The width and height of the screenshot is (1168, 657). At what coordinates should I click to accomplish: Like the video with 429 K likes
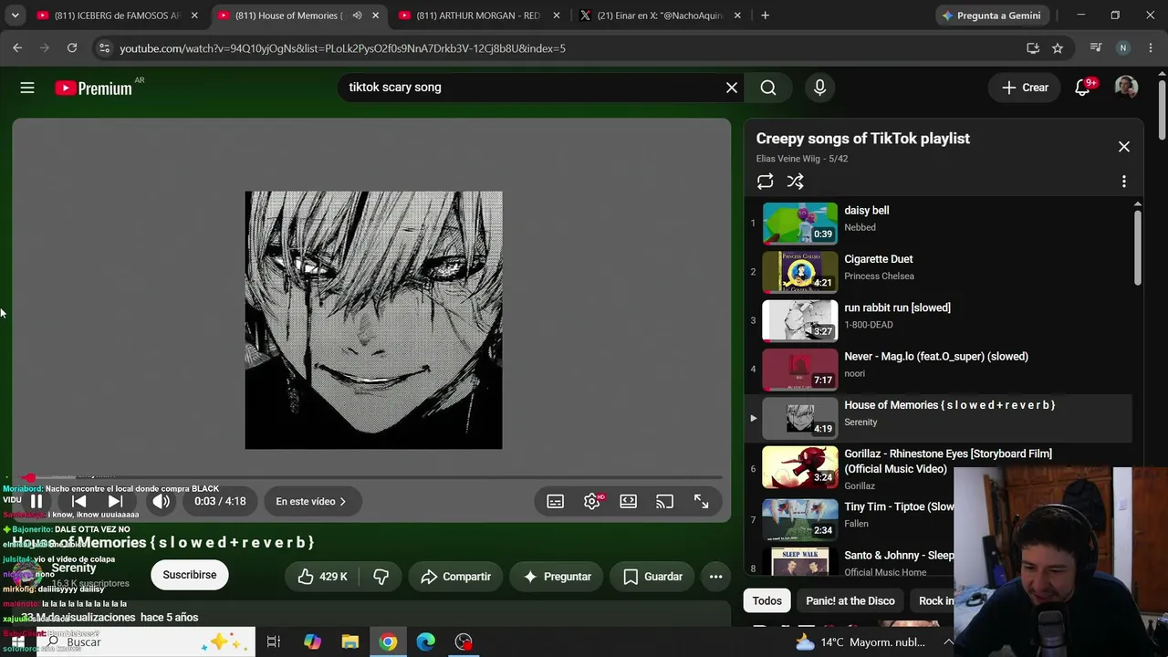(x=322, y=577)
